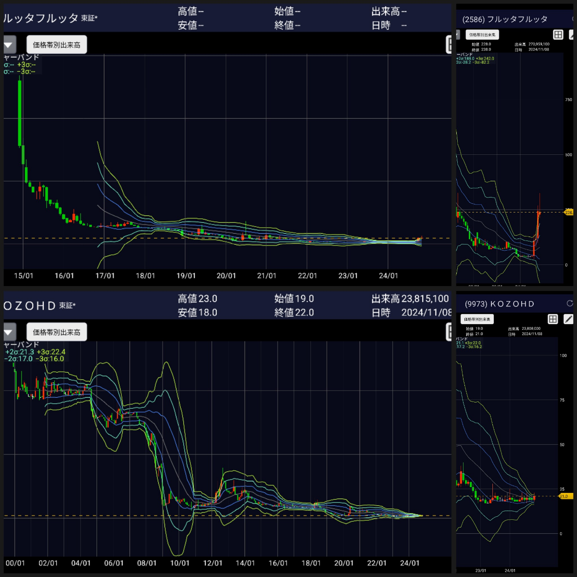Image resolution: width=577 pixels, height=577 pixels.
Task: Toggle 価格帯別出来高 in the top-left chart
Action: 57,45
